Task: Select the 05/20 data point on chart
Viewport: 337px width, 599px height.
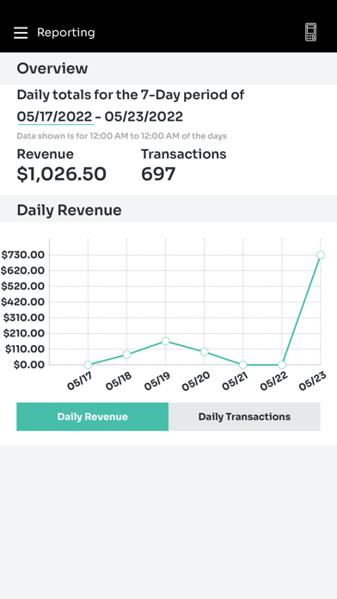Action: pos(205,352)
